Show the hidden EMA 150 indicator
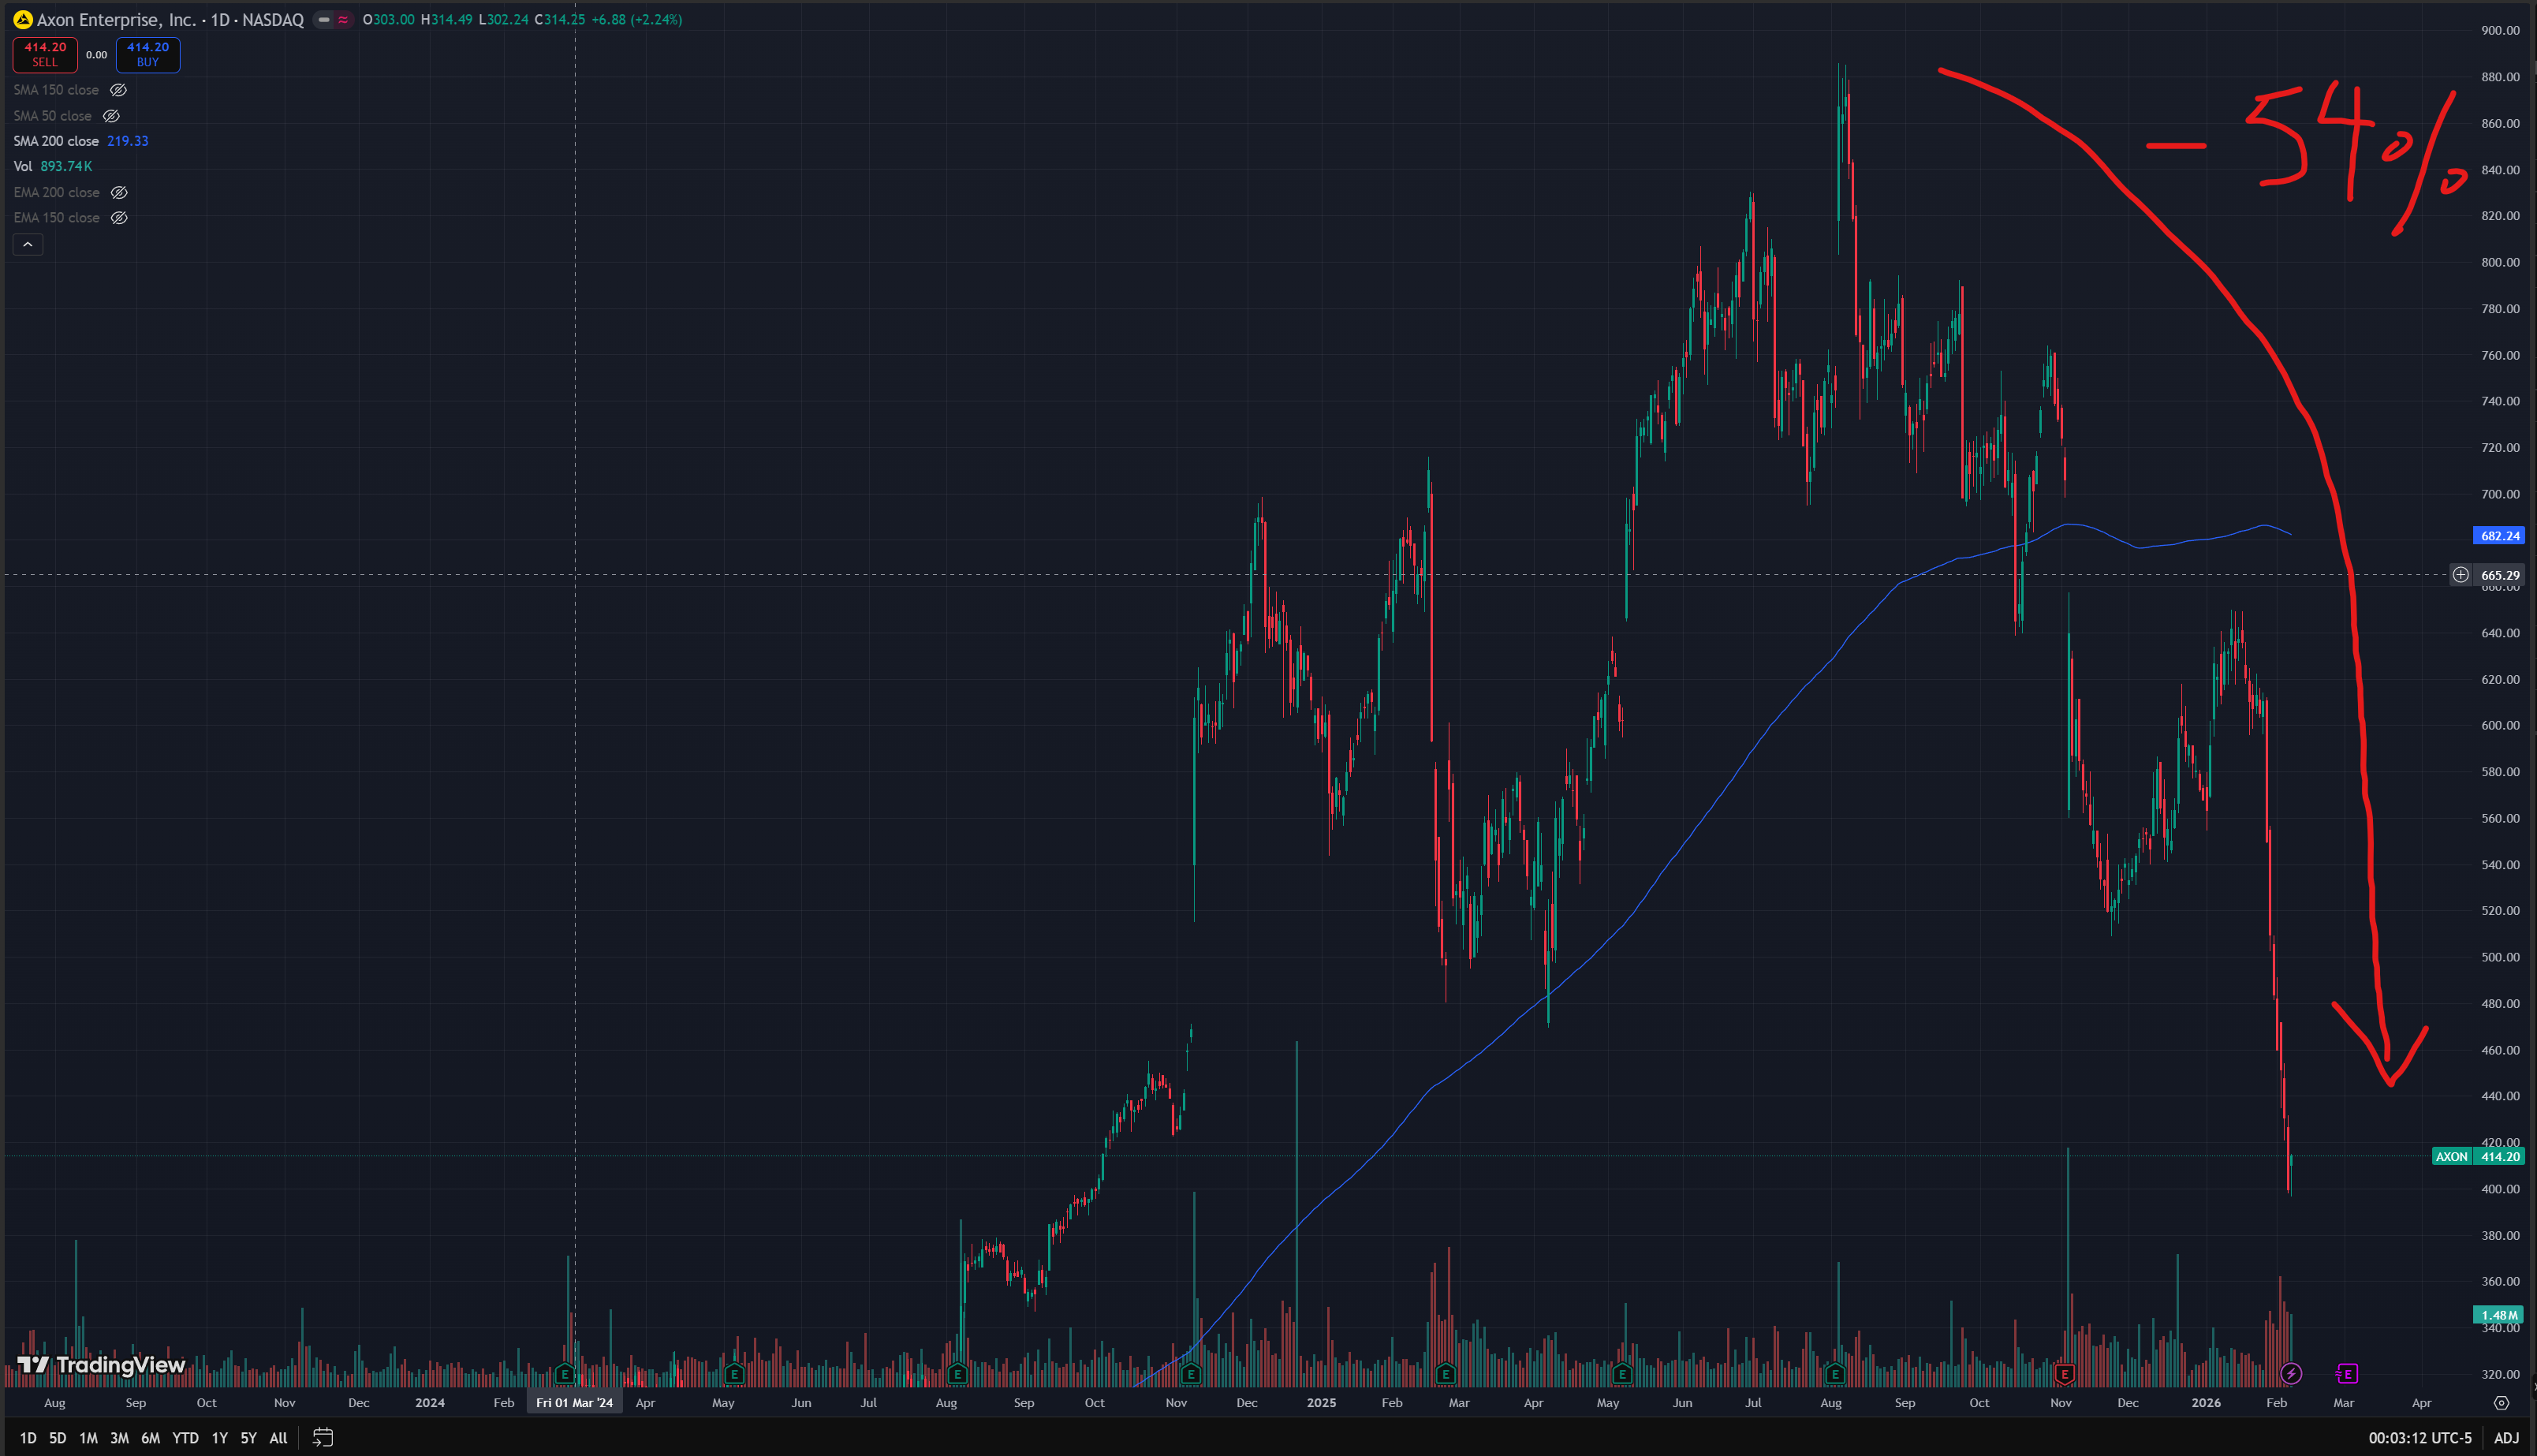2537x1456 pixels. 119,218
